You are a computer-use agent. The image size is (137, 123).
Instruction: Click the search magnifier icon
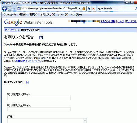[x=136, y=9]
